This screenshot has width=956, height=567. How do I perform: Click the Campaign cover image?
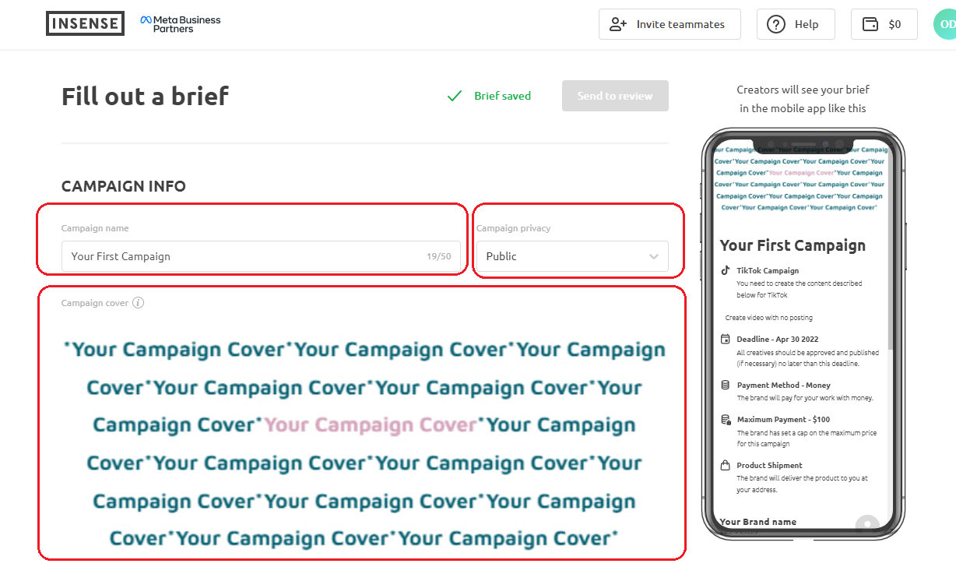[364, 444]
